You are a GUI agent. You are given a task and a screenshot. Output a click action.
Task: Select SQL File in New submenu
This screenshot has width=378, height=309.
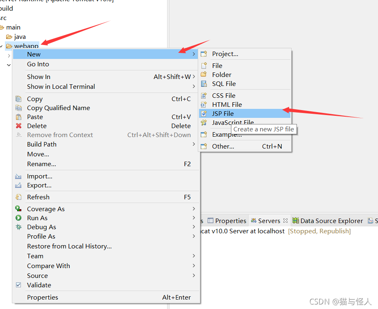[x=244, y=83]
